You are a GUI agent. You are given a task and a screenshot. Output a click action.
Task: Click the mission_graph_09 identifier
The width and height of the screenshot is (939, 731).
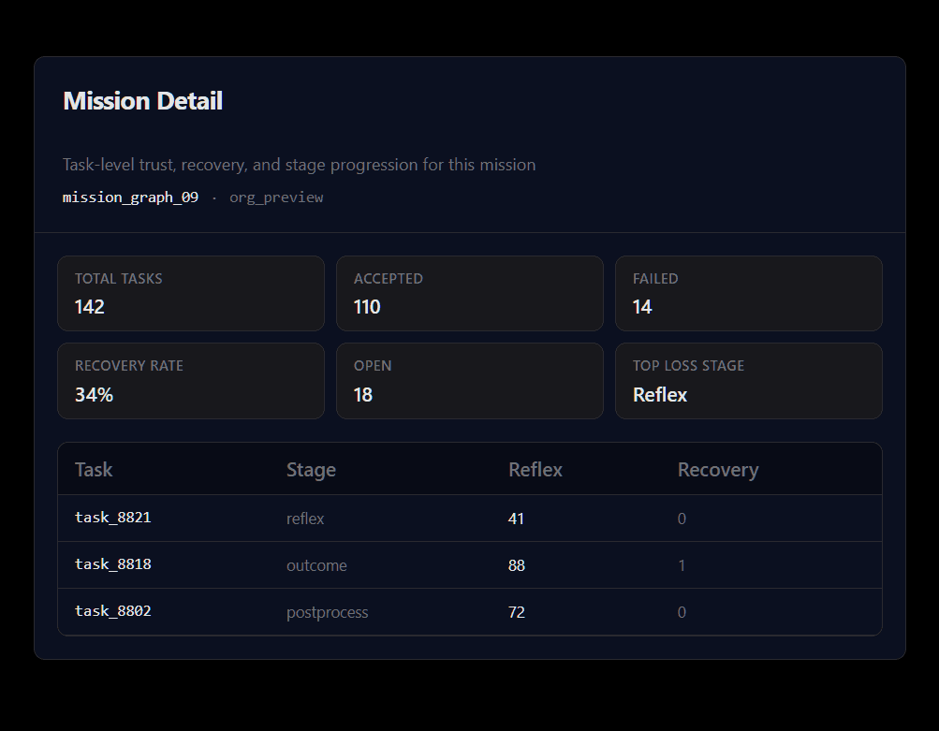[x=130, y=197]
